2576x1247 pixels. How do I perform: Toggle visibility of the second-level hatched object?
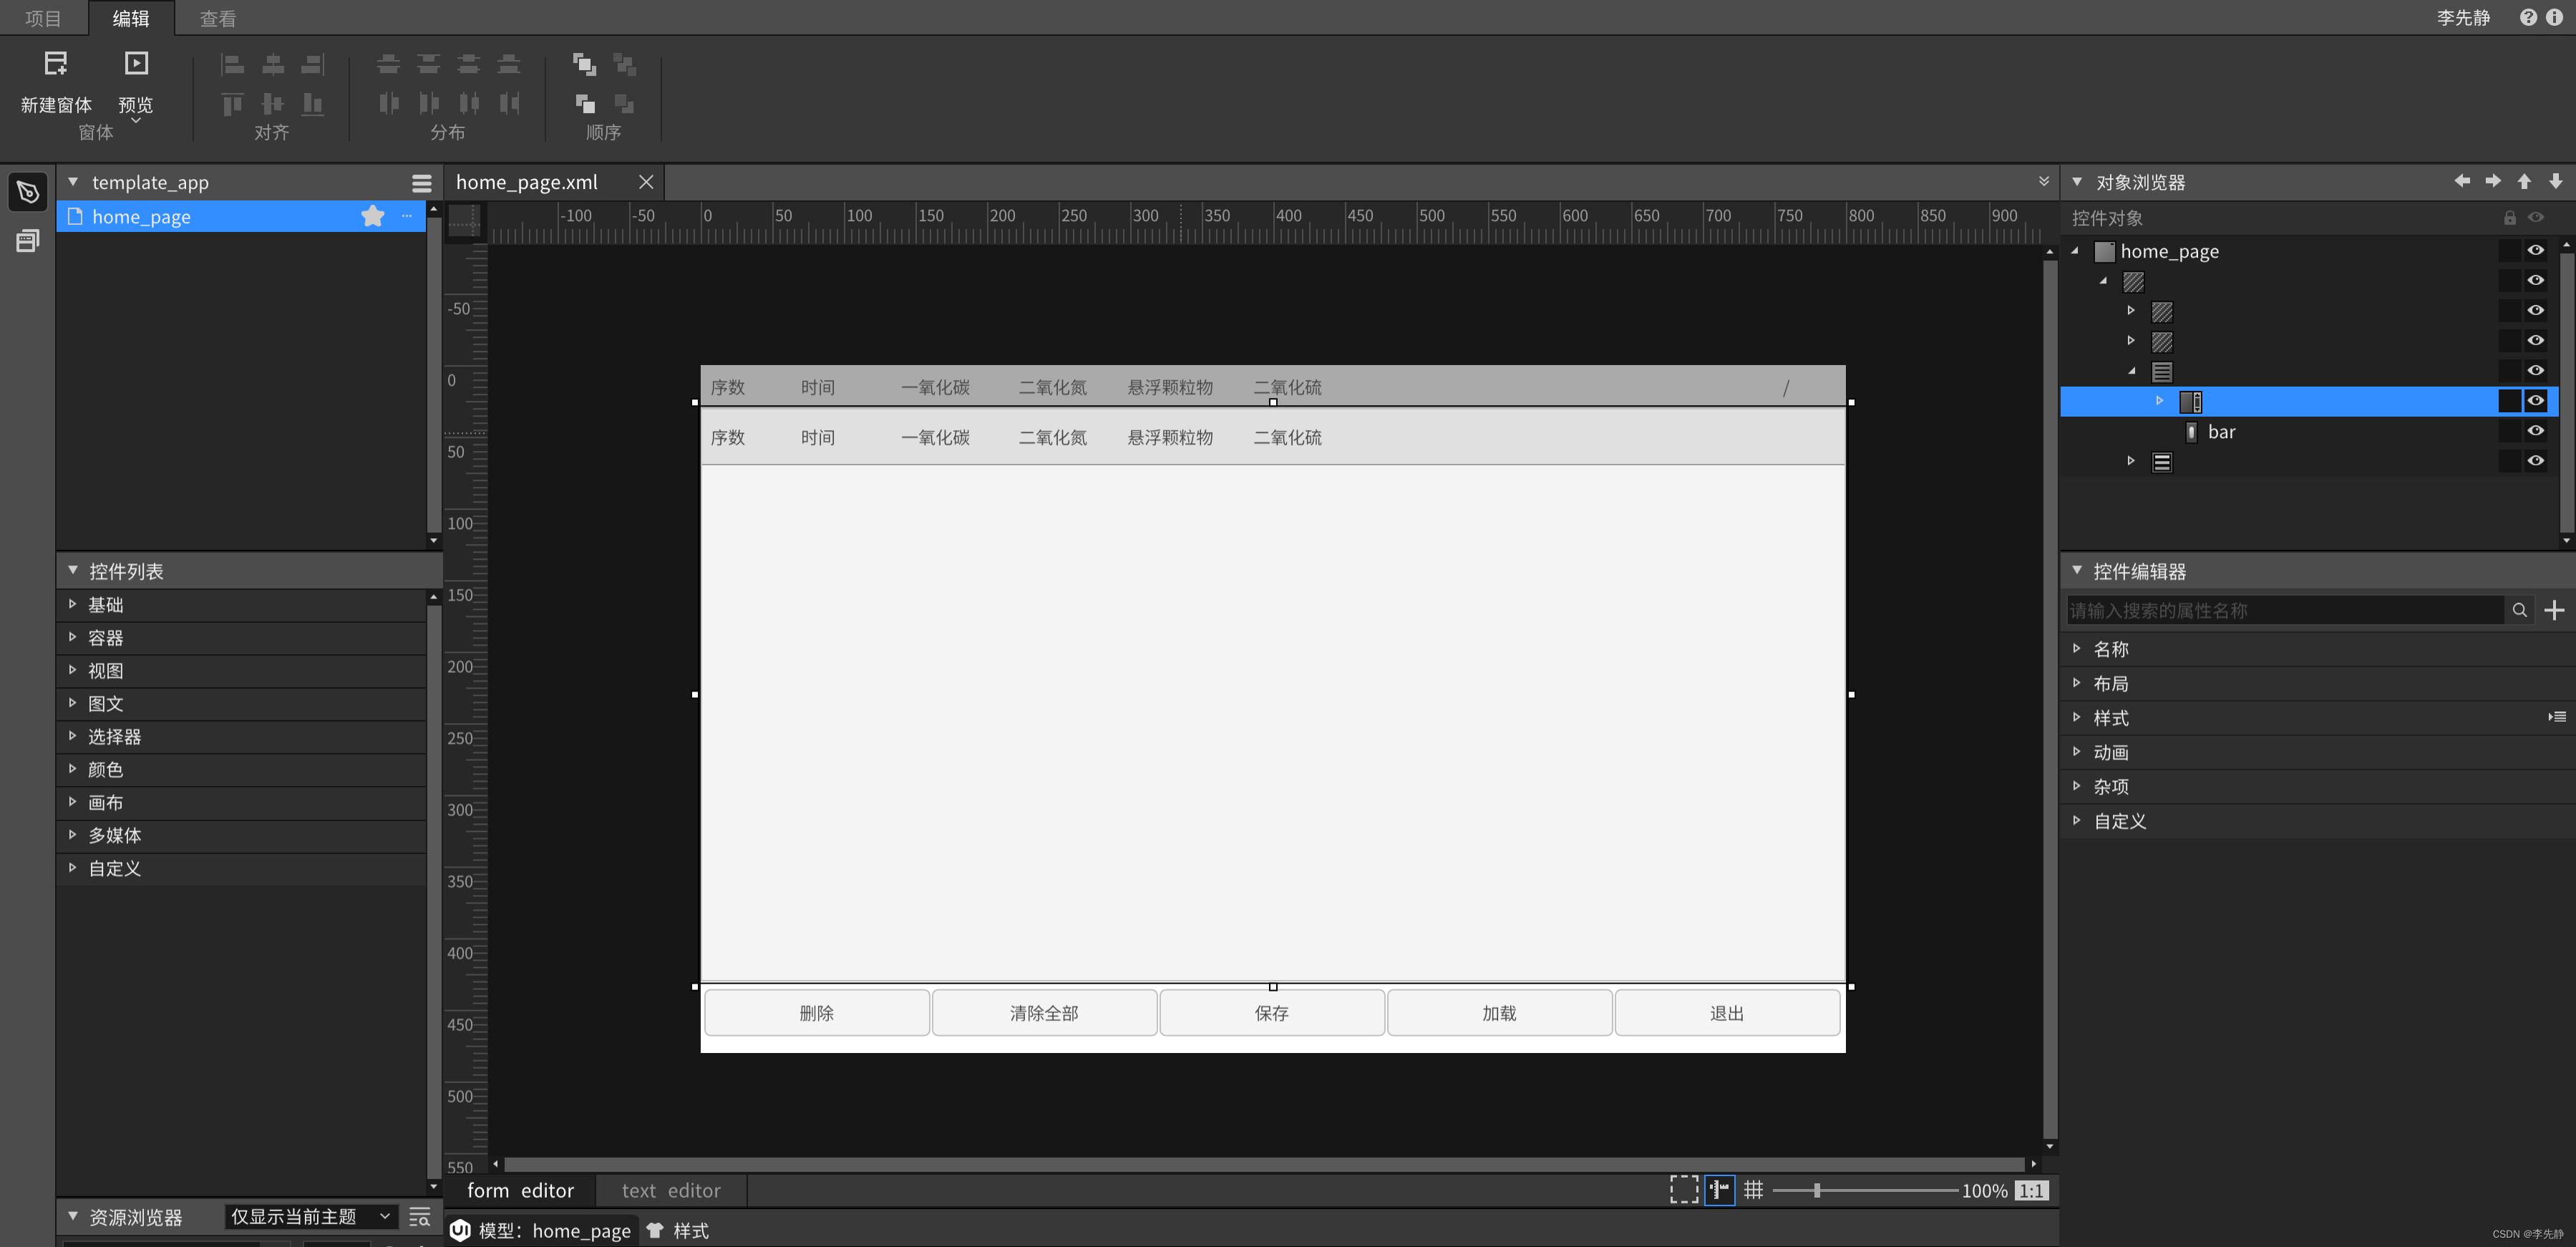click(2535, 281)
